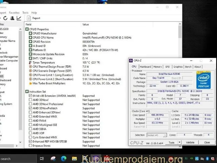Select the Tjmax Temperature thermometer icon row
Image resolution: width=217 pixels, height=163 pixels.
coord(31,62)
